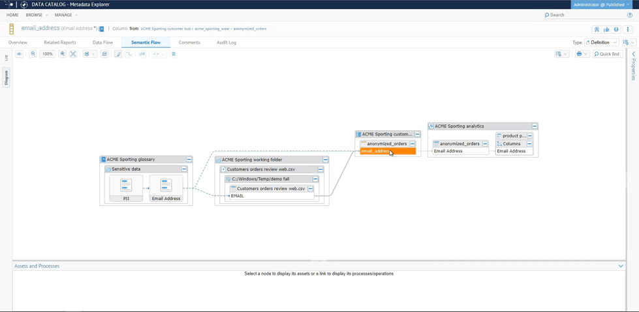The height and width of the screenshot is (312, 639).
Task: Click ACME Sporting analytics header icon
Action: click(431, 126)
